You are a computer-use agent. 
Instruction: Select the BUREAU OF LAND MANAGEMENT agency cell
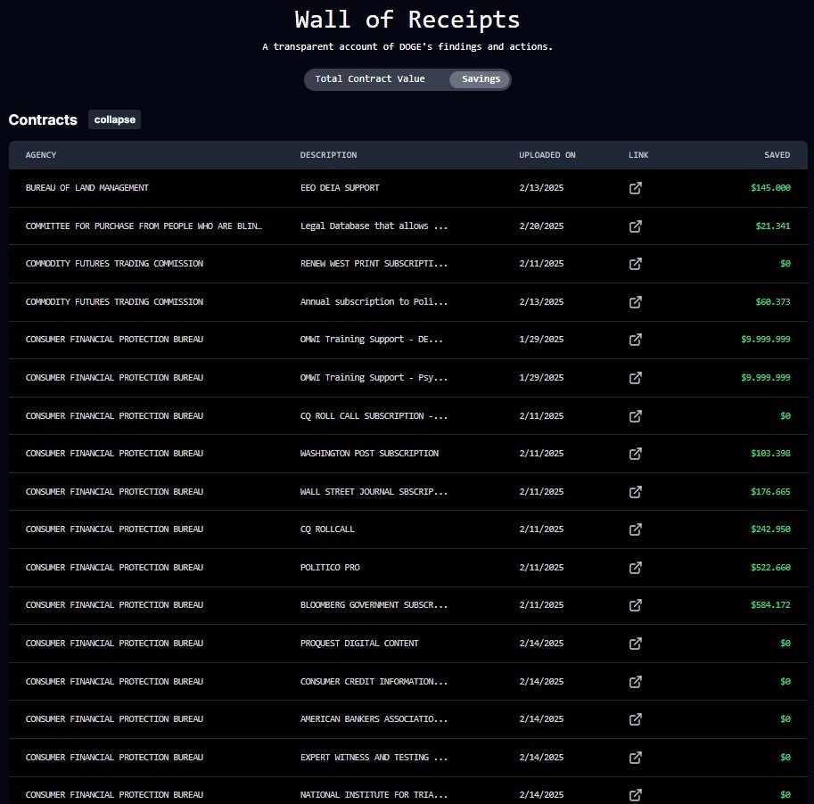(x=87, y=188)
